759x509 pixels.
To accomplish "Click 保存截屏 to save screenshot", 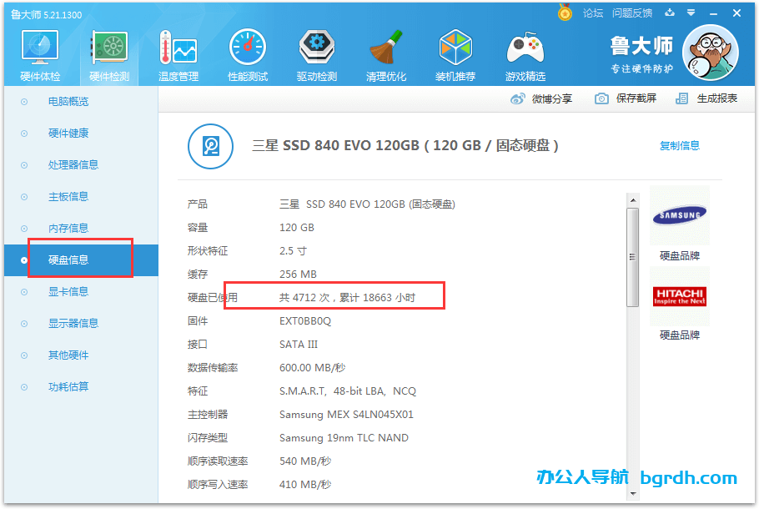I will pyautogui.click(x=626, y=98).
